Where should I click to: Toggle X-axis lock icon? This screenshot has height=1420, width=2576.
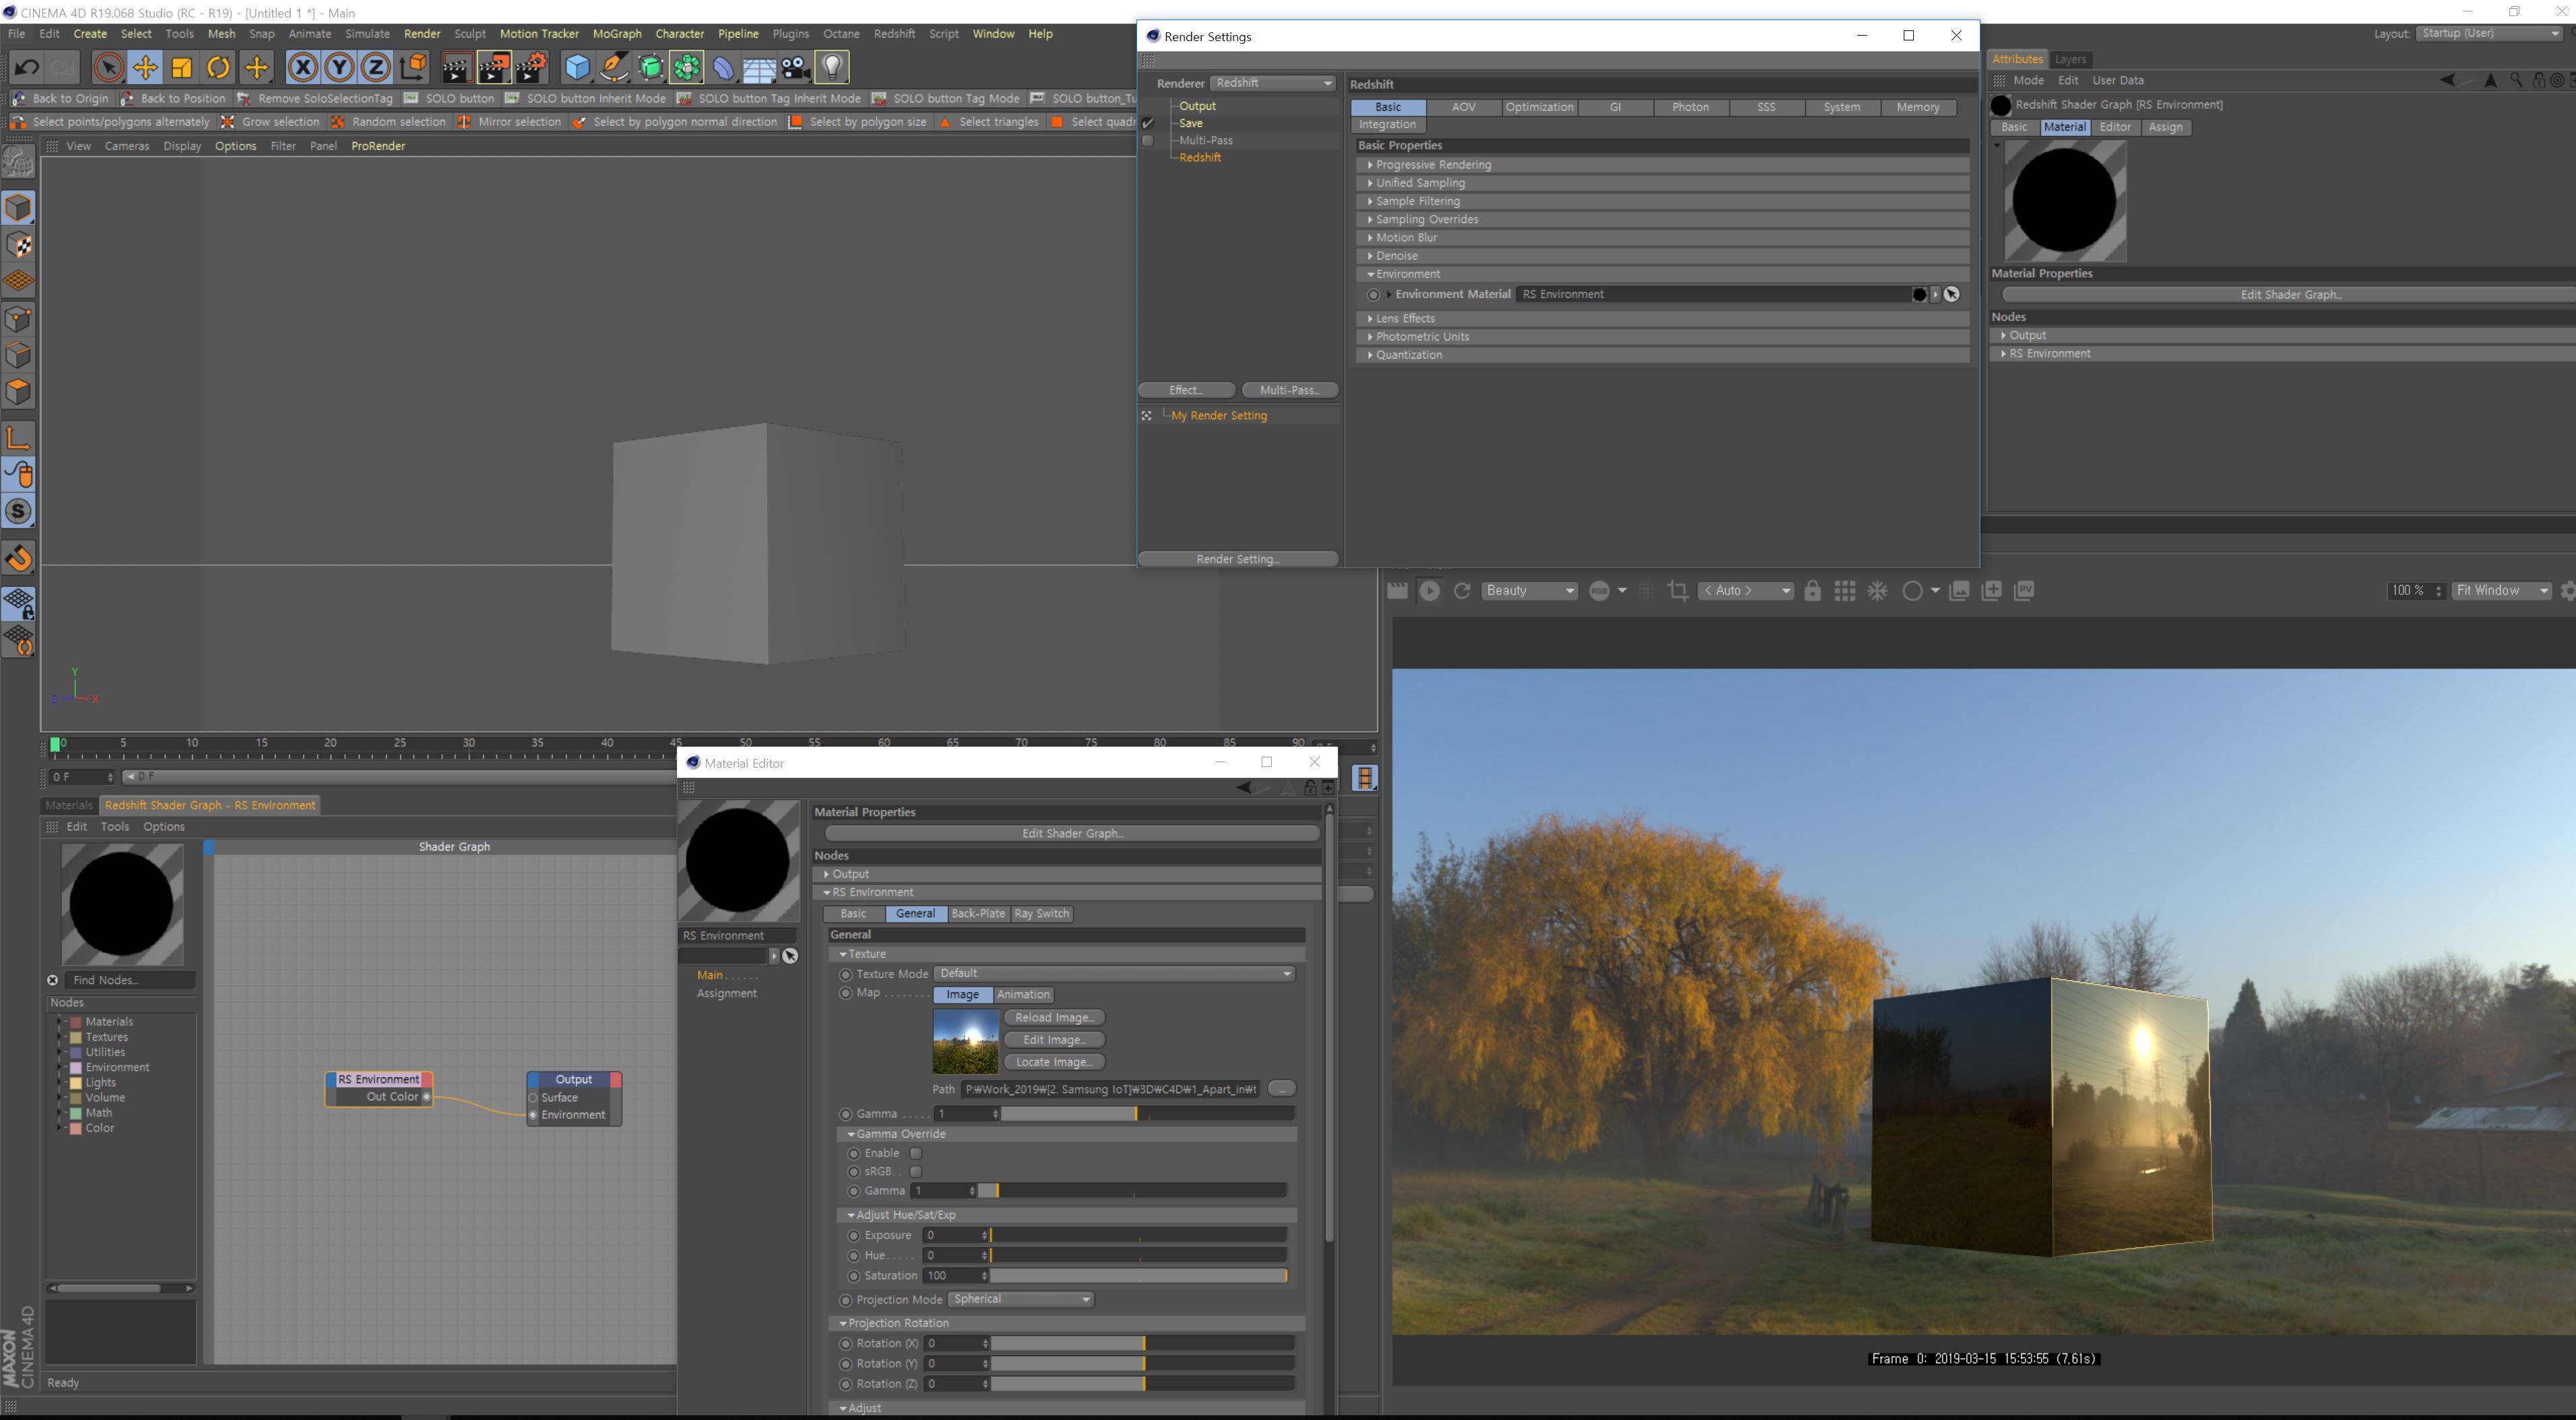click(302, 68)
